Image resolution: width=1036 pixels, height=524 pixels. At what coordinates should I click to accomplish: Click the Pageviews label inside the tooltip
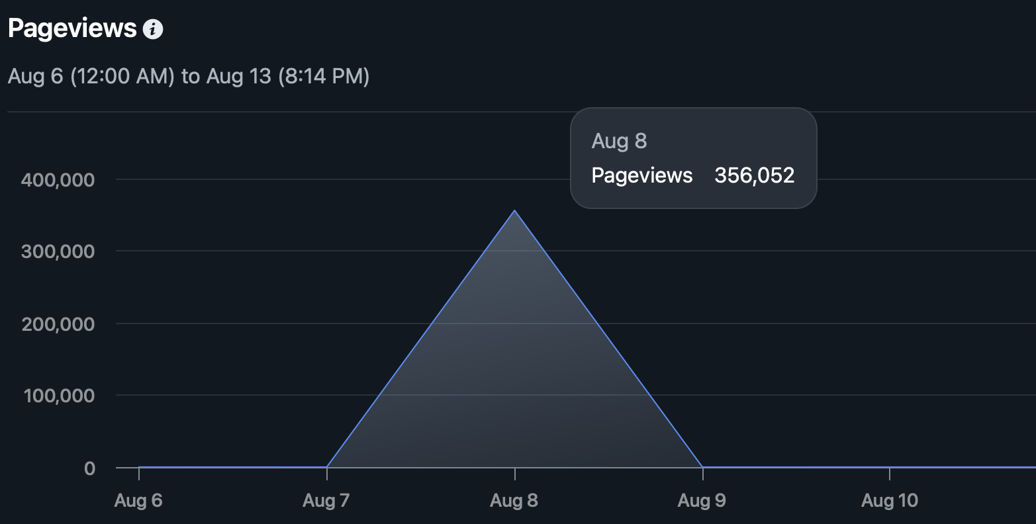click(x=641, y=175)
